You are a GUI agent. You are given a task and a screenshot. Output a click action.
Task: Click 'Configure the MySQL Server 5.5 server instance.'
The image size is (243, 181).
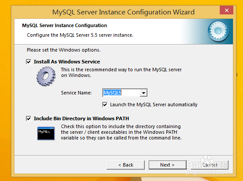[80, 35]
